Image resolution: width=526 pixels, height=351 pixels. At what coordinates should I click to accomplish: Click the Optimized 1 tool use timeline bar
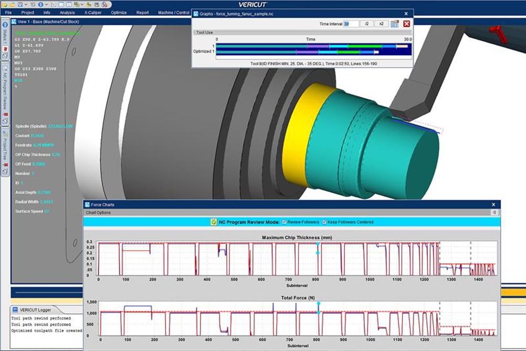298,52
